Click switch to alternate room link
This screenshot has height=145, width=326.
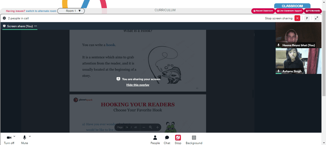[41, 11]
